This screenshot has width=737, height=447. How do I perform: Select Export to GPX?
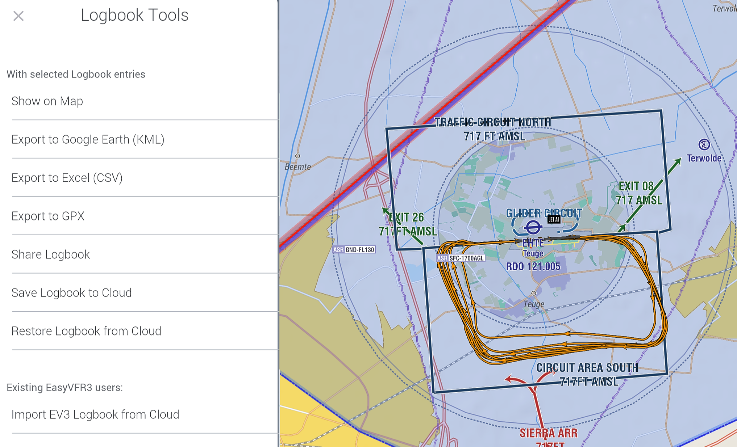[x=145, y=216]
